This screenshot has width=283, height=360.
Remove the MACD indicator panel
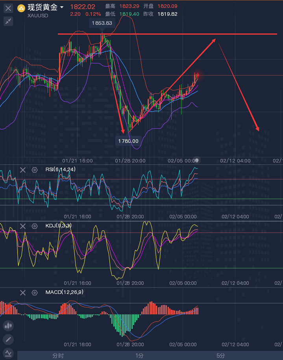click(23, 292)
